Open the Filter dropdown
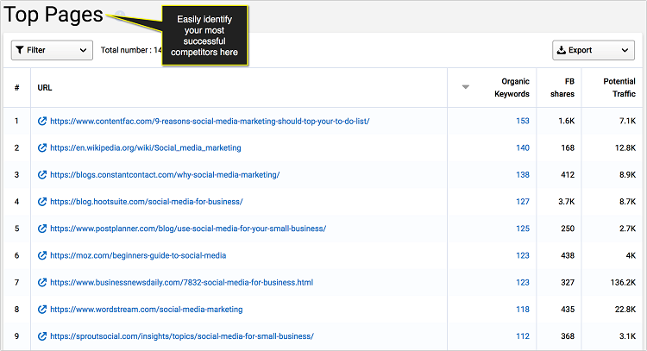Image resolution: width=647 pixels, height=351 pixels. 51,50
